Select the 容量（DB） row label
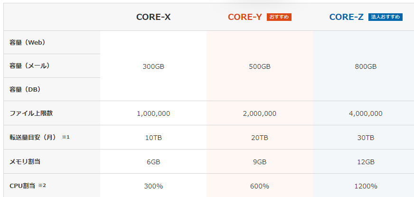The width and height of the screenshot is (414, 197). [x=25, y=90]
